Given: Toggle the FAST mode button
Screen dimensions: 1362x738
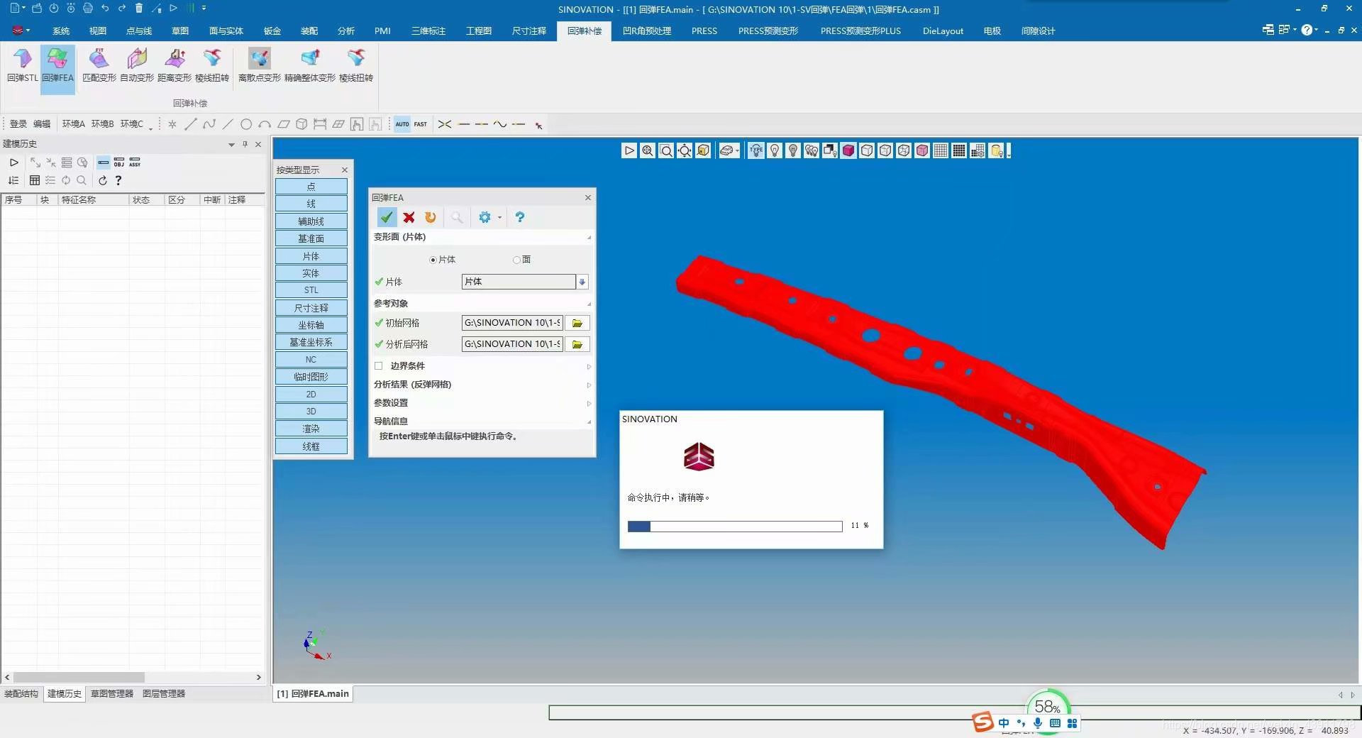Looking at the screenshot, I should [x=421, y=124].
